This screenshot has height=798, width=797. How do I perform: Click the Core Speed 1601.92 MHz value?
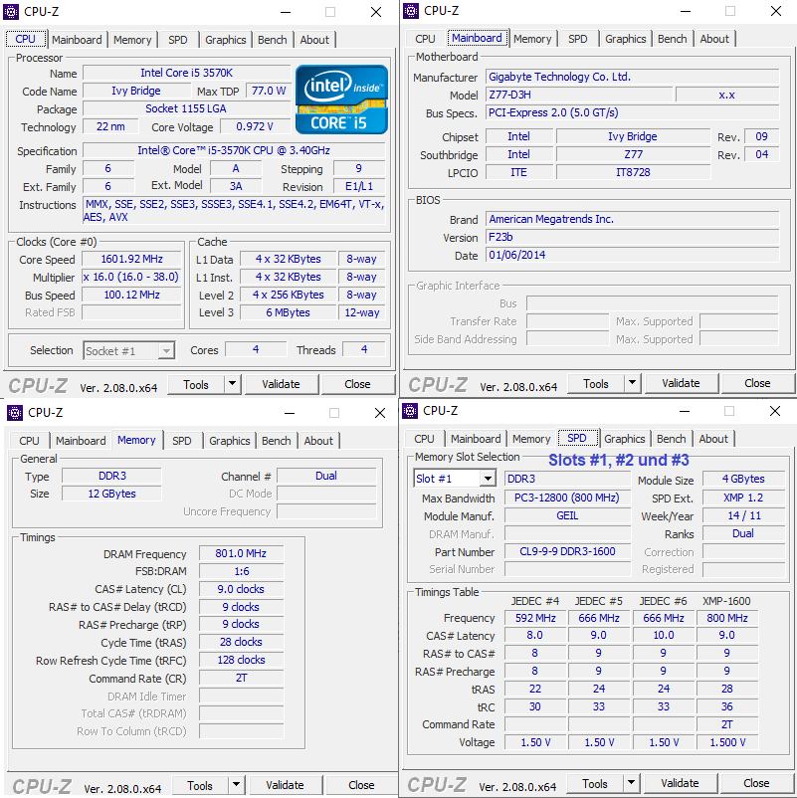coord(131,259)
